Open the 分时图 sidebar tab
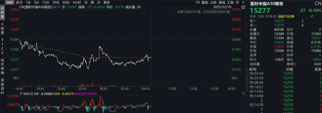This screenshot has width=322, height=113. [x=3, y=13]
